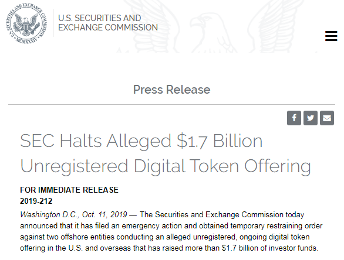
Task: Click the faded eagle watermark in the header
Action: (x=216, y=29)
